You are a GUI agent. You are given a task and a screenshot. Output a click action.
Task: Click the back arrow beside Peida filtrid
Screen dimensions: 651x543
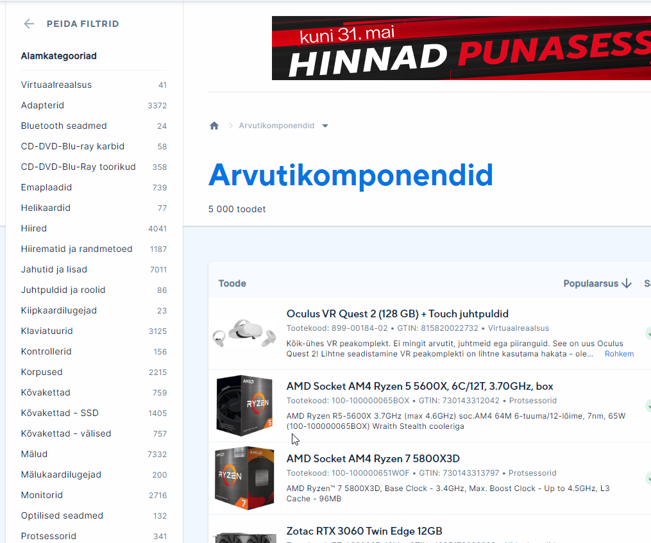(x=29, y=24)
